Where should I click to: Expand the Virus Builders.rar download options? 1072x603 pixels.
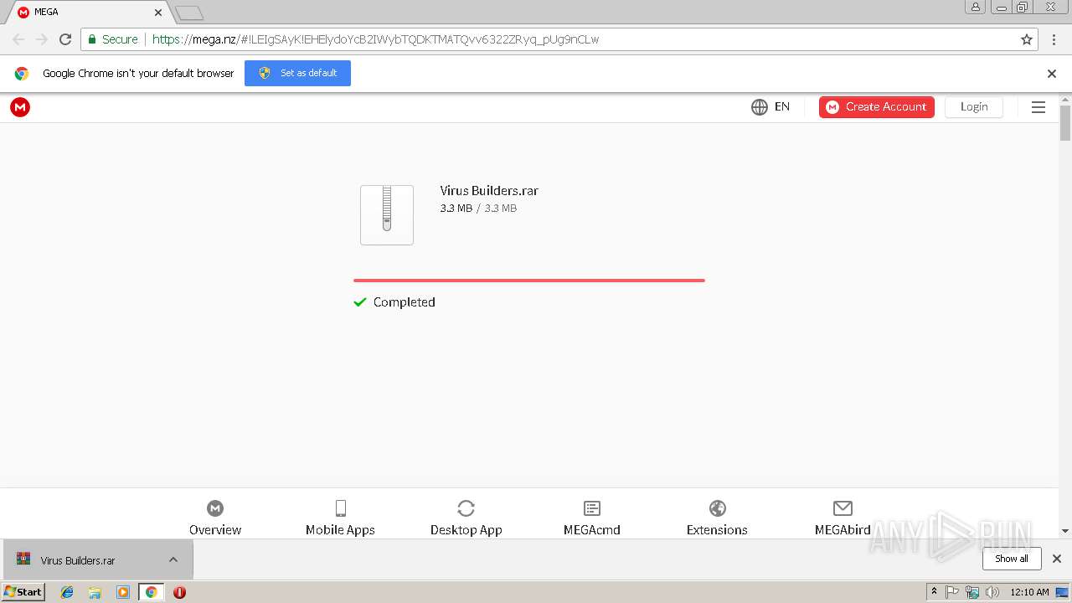[x=173, y=559]
